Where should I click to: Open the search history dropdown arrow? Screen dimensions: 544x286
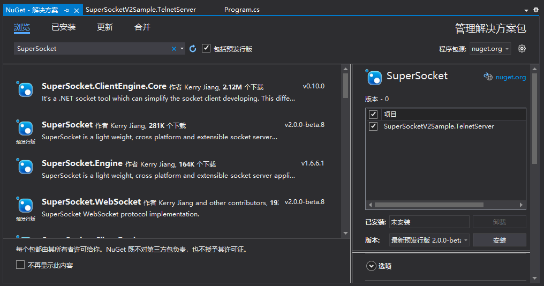tap(182, 49)
